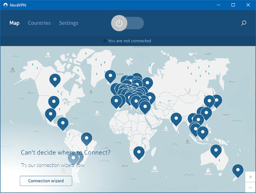Image resolution: width=256 pixels, height=193 pixels.
Task: Select the South Korea server pin
Action: click(x=209, y=101)
